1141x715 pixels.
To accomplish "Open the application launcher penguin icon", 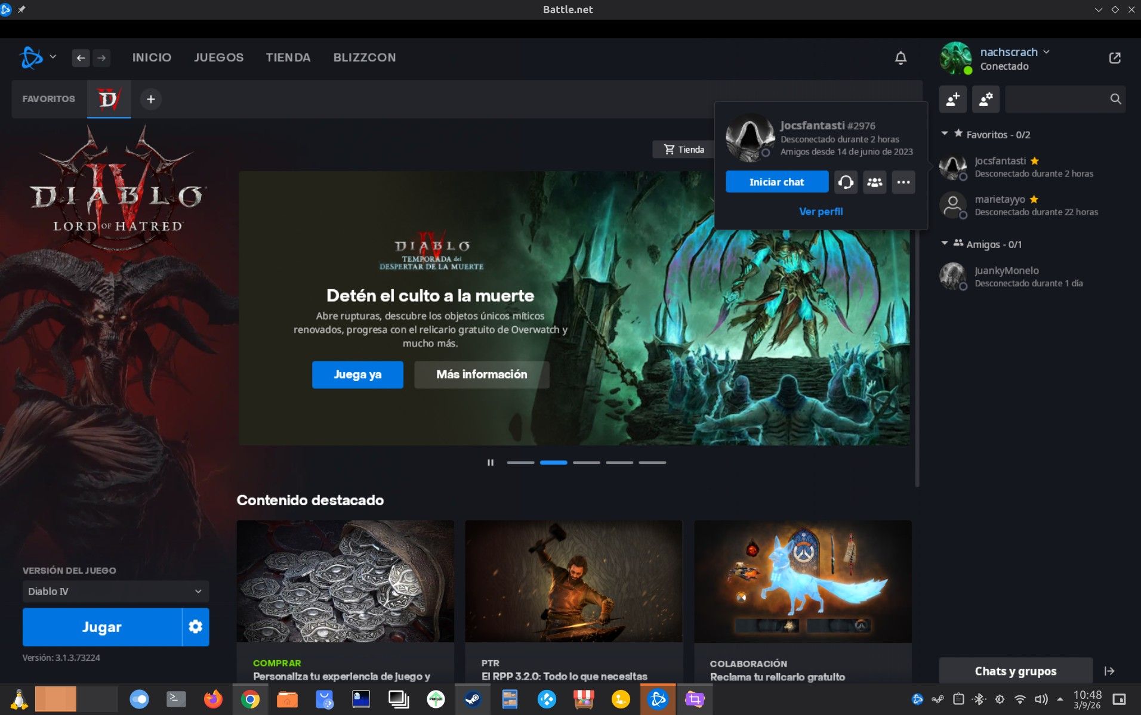I will 19,699.
